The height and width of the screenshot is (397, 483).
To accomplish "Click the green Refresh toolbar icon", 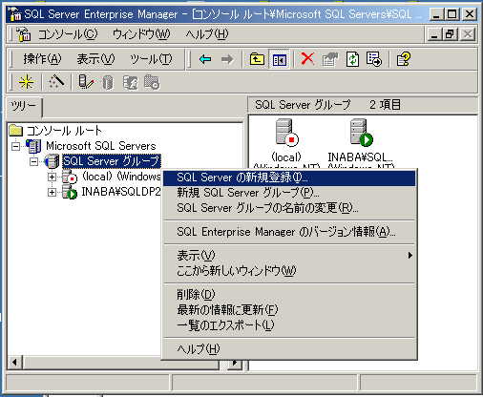I will [352, 59].
